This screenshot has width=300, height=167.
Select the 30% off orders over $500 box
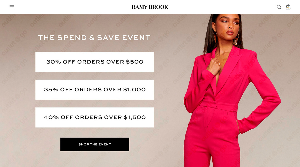click(94, 62)
